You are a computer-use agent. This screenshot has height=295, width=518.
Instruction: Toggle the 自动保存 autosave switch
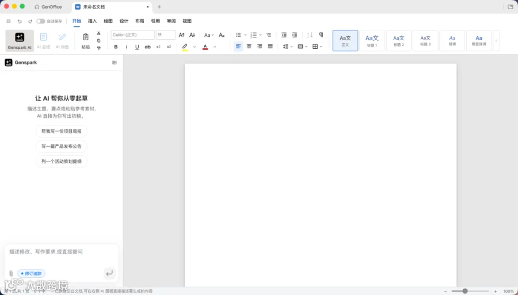click(x=41, y=21)
